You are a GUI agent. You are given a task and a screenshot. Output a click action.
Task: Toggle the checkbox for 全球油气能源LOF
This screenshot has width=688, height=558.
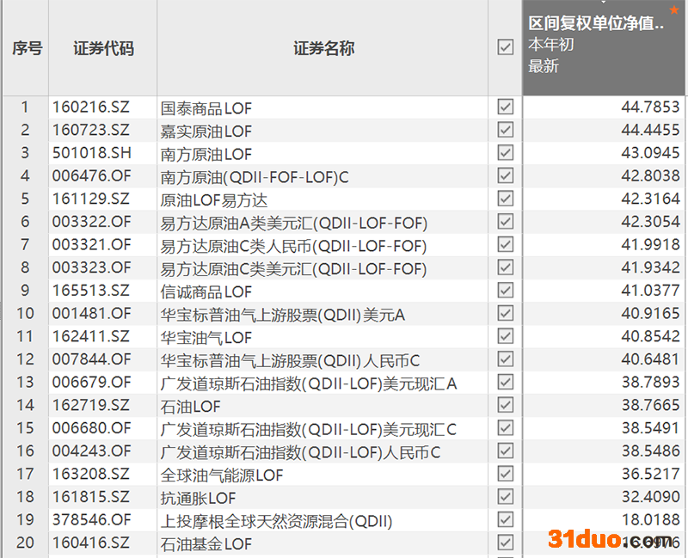click(x=505, y=474)
